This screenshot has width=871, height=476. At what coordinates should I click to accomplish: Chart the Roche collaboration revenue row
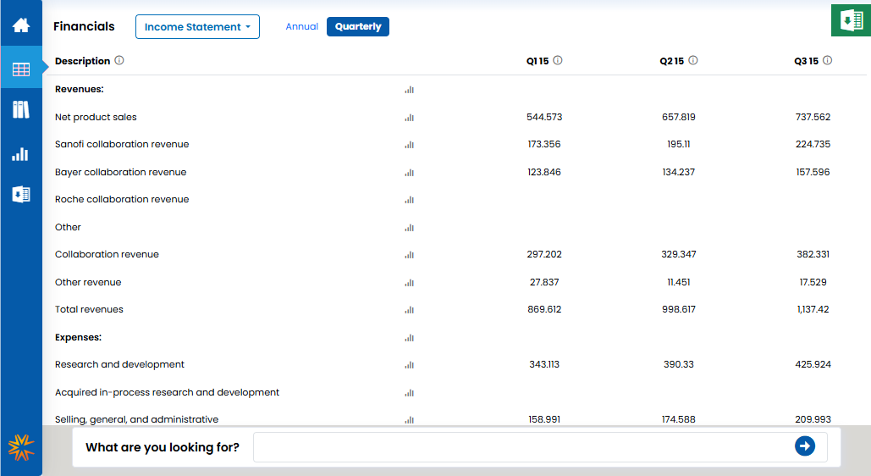pyautogui.click(x=410, y=200)
